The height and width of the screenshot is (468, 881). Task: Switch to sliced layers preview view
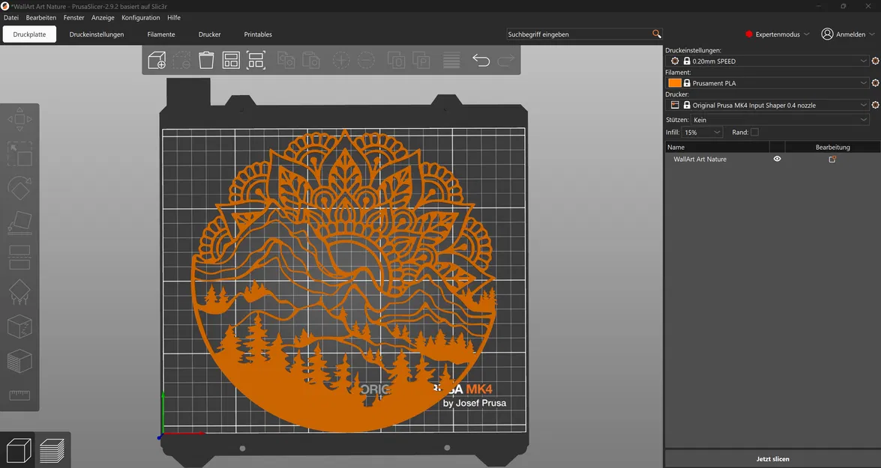(52, 451)
